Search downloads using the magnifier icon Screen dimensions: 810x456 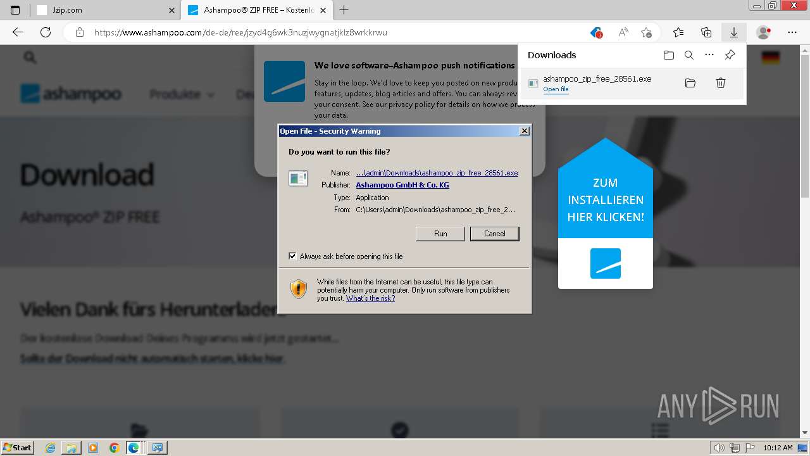(689, 55)
